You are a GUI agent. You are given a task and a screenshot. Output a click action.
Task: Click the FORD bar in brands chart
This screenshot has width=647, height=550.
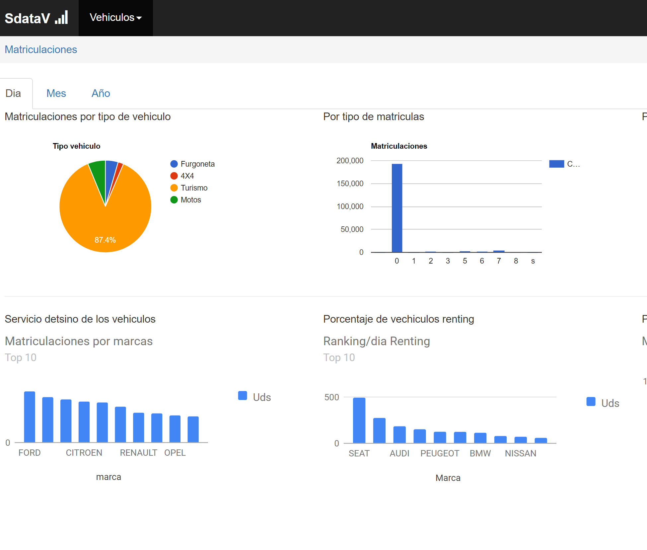[30, 417]
